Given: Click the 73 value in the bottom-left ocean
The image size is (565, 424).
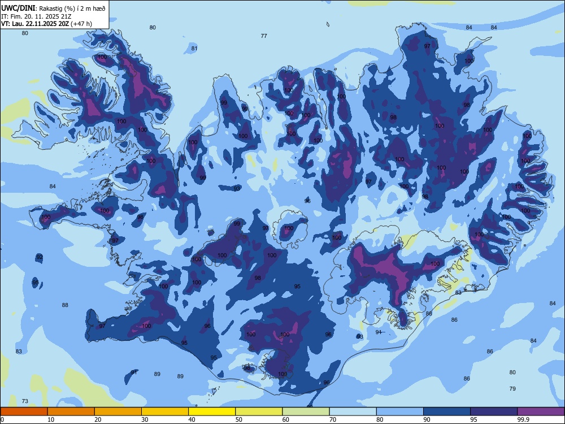Looking at the screenshot, I should point(25,401).
